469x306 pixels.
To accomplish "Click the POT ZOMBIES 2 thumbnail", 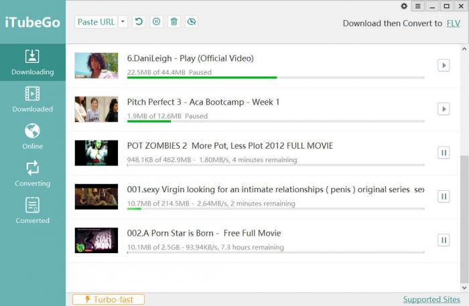I will (96, 153).
